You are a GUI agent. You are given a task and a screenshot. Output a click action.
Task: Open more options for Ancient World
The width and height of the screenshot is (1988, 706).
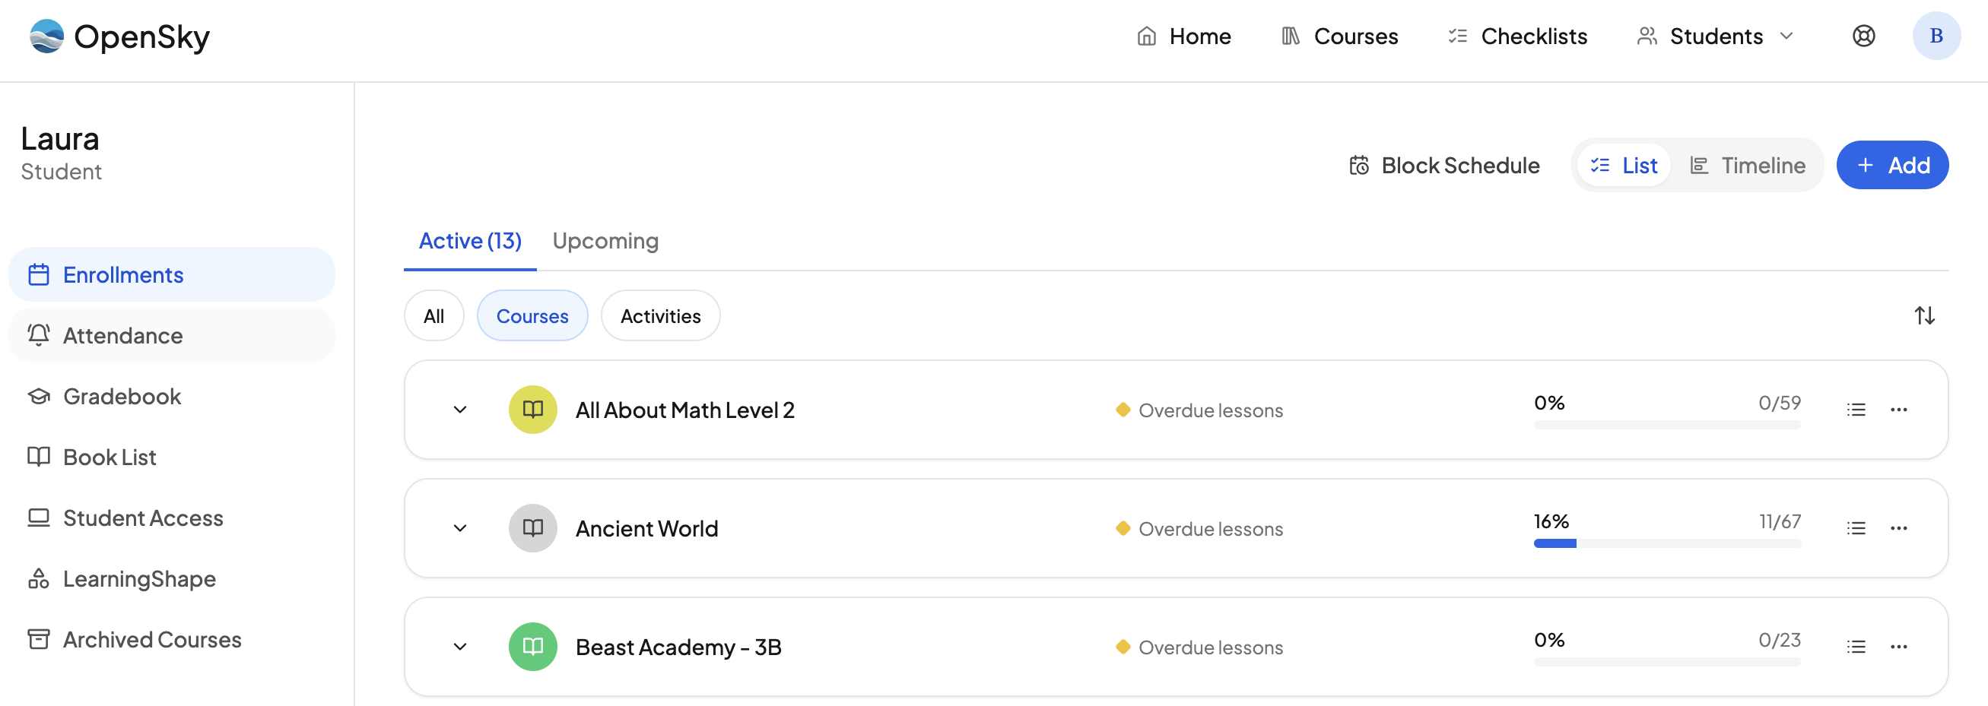(x=1898, y=528)
